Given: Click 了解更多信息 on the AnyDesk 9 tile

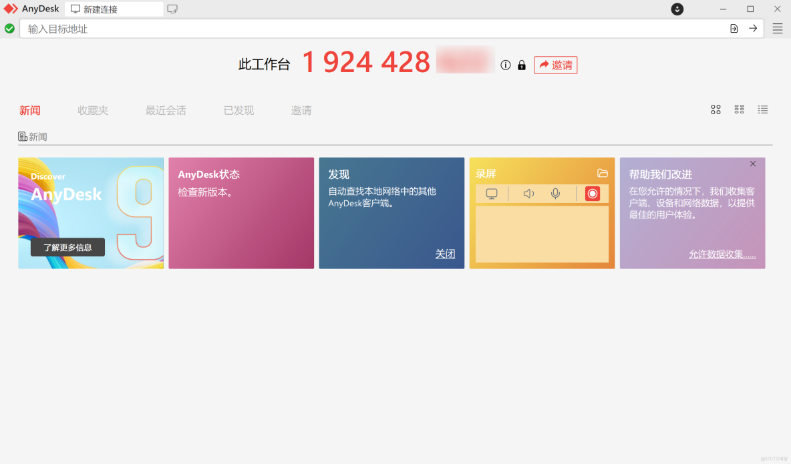Looking at the screenshot, I should point(67,247).
